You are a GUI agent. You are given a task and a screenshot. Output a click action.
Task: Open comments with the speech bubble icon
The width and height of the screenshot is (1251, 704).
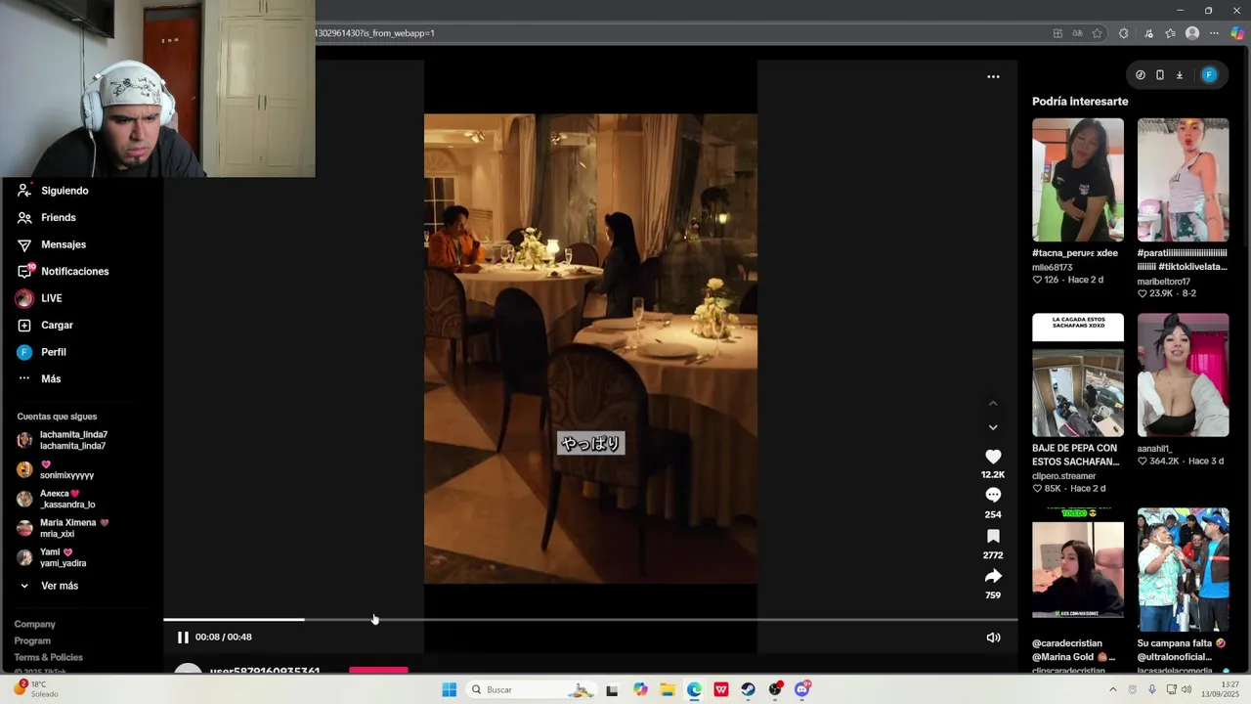click(993, 495)
